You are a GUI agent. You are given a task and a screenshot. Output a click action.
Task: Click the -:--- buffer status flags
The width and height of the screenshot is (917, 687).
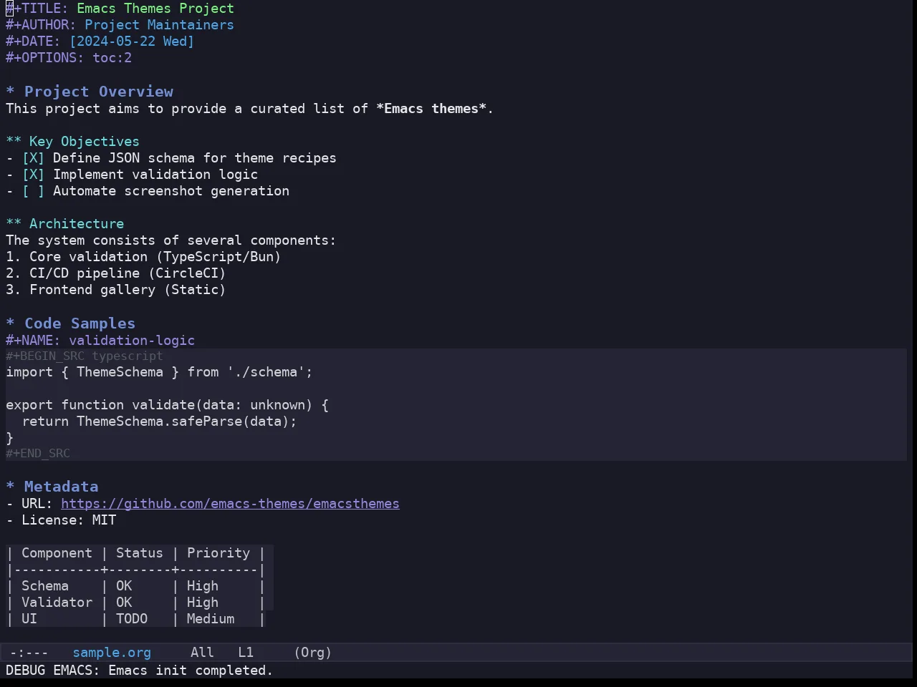(x=29, y=653)
